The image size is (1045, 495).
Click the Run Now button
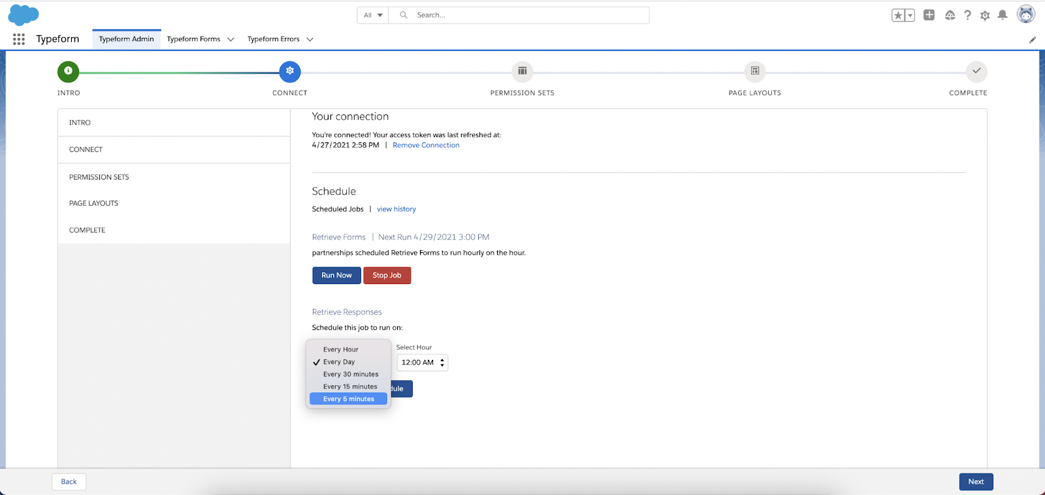pos(336,276)
